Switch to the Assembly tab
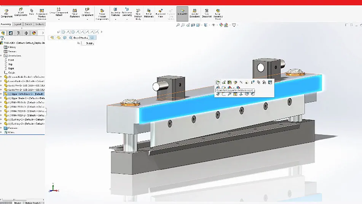 click(6, 24)
